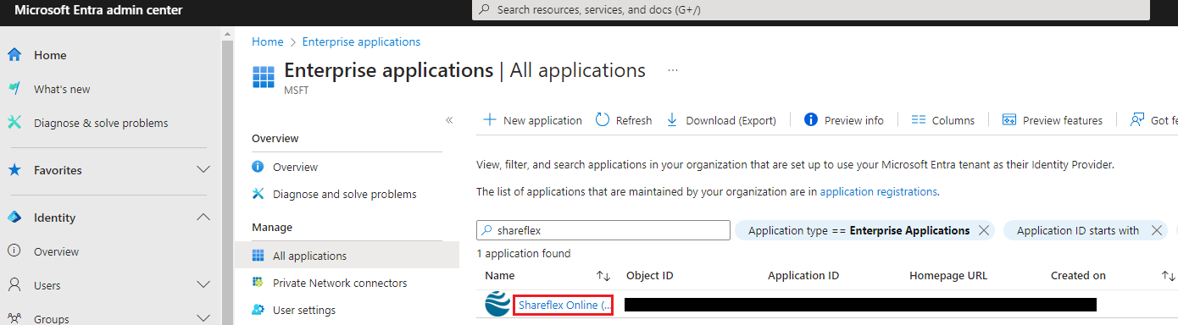Click the Application ID column header
1178x325 pixels.
[803, 276]
